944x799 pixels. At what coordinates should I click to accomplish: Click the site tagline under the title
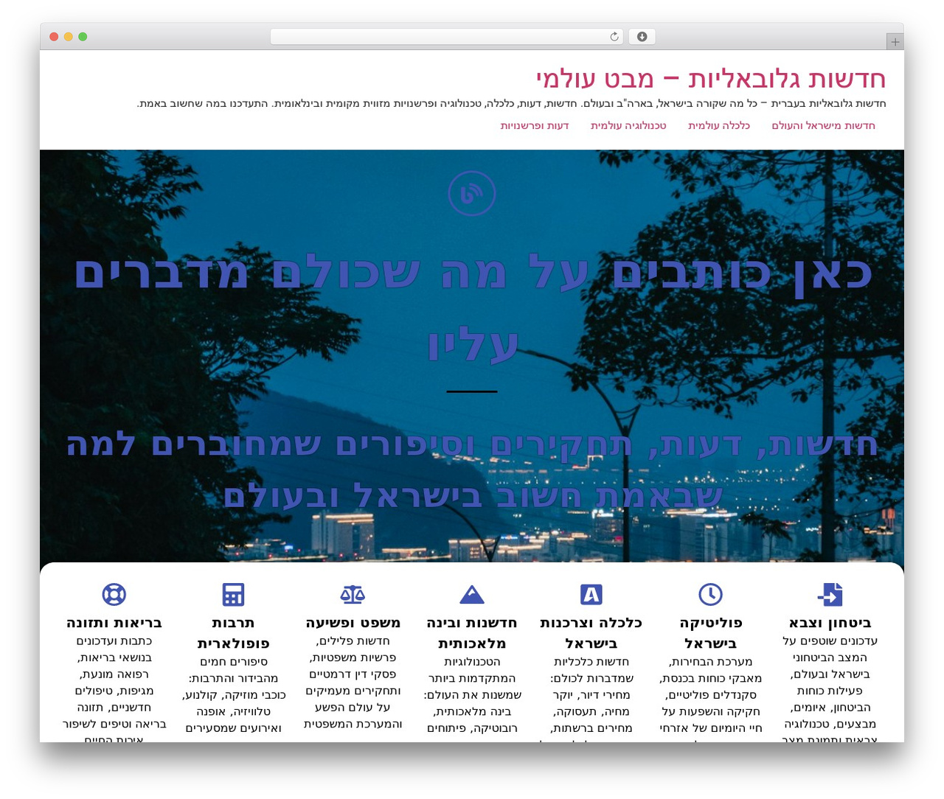511,104
